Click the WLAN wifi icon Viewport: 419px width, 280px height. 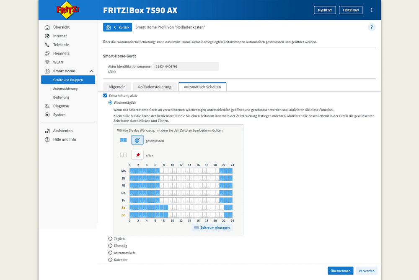pos(47,62)
